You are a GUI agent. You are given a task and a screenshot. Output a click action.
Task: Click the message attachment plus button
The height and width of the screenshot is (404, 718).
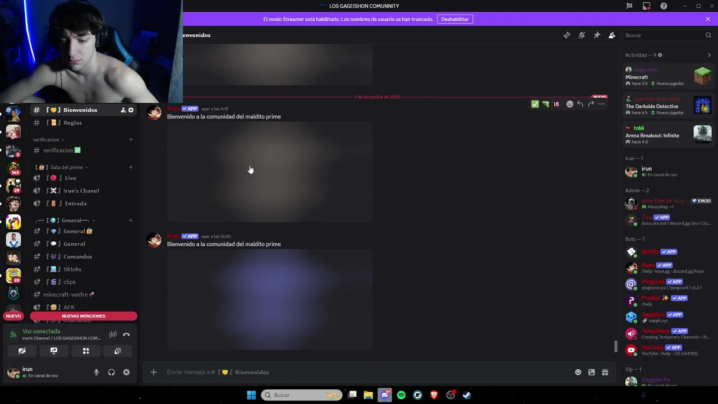[x=153, y=372]
